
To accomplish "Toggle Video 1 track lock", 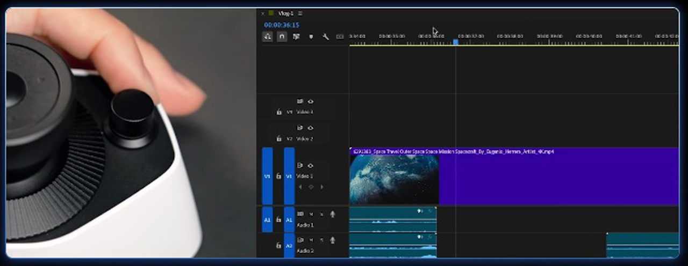I will point(278,176).
